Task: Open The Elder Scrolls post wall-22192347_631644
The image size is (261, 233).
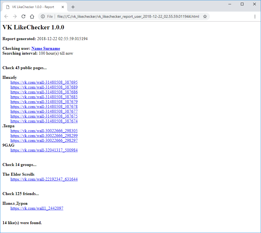Action: pos(44,179)
